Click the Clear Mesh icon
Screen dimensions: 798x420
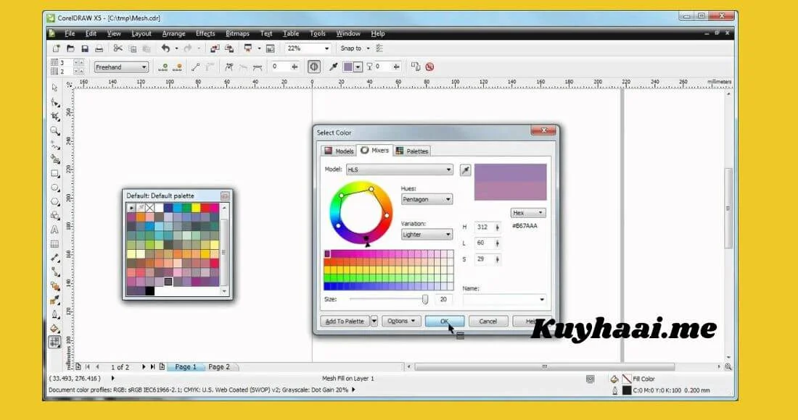coord(429,67)
